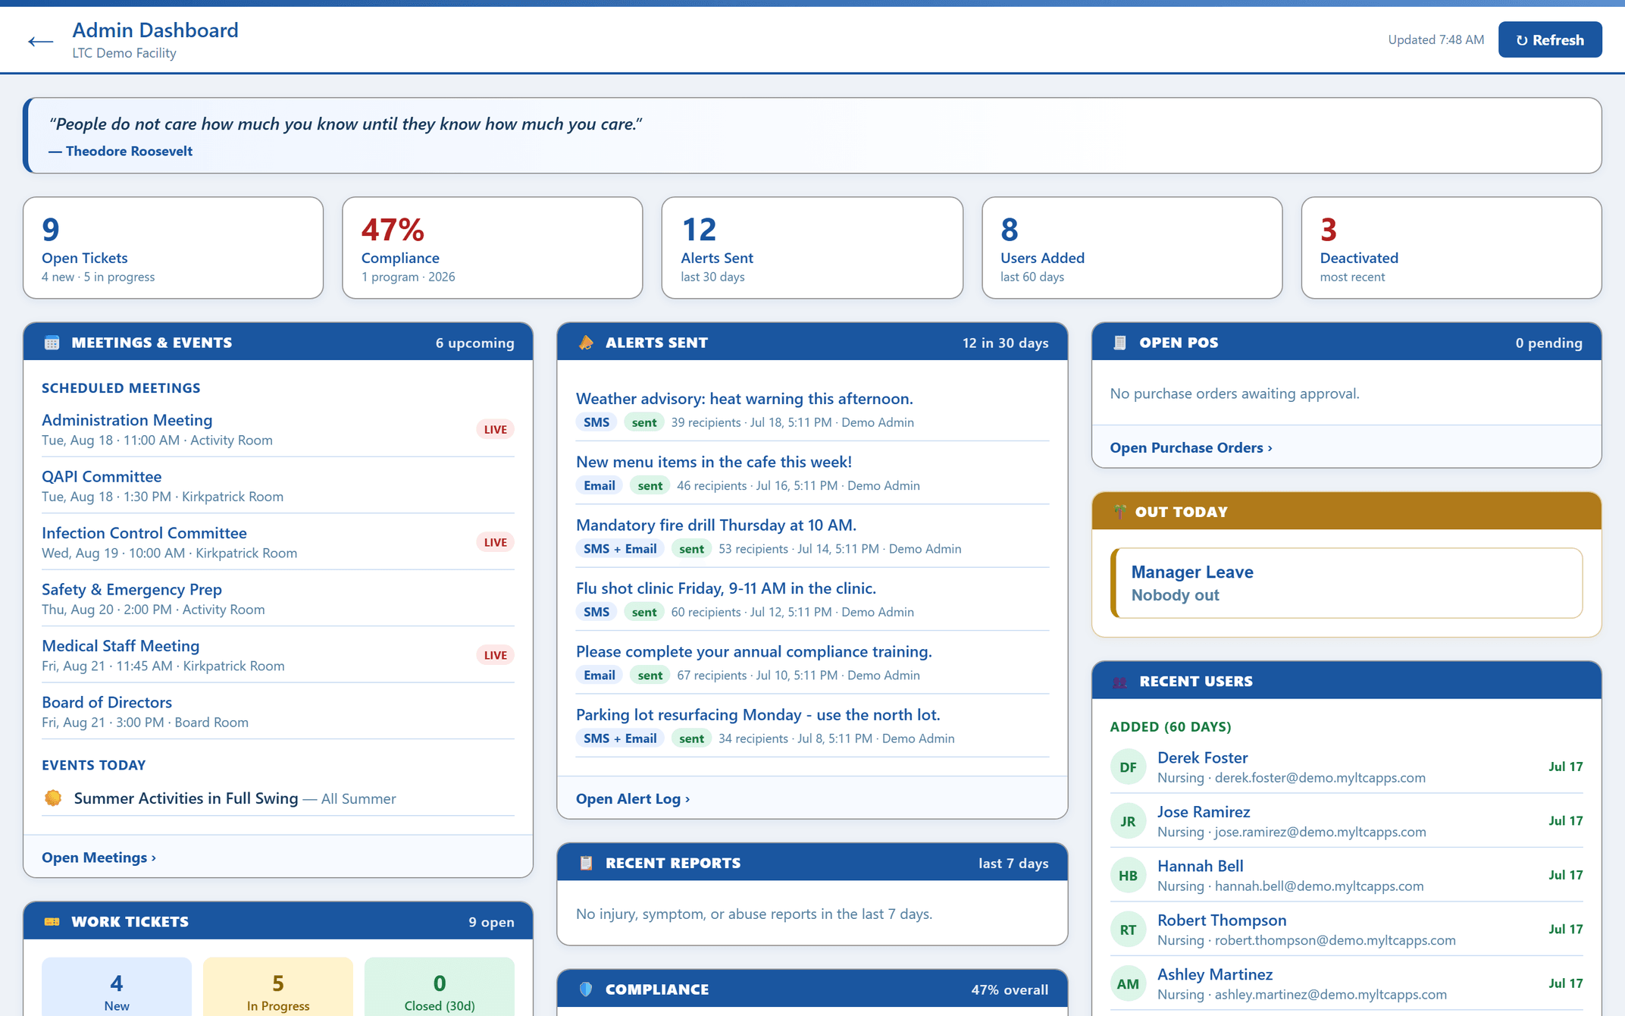Viewport: 1625px width, 1016px height.
Task: Open Ashley Martinez's user entry
Action: coord(1347,984)
